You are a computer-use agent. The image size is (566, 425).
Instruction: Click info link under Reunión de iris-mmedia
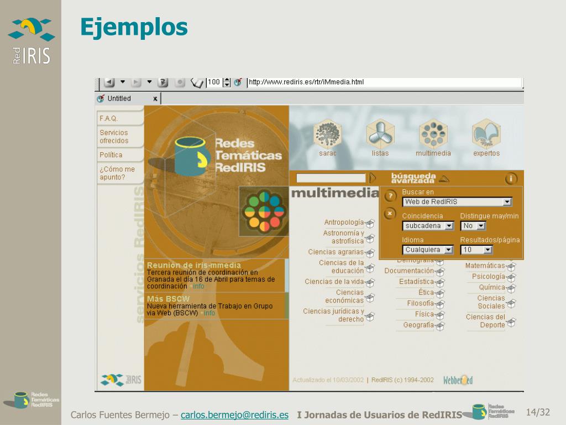click(x=198, y=286)
